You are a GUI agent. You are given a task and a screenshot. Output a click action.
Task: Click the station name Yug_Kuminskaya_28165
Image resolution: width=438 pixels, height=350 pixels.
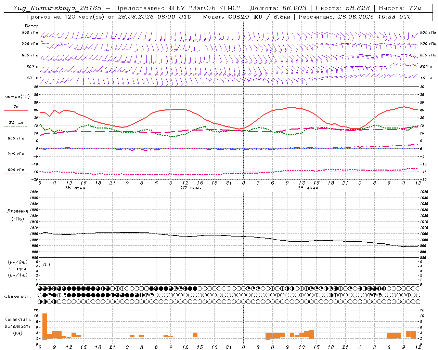coord(57,8)
